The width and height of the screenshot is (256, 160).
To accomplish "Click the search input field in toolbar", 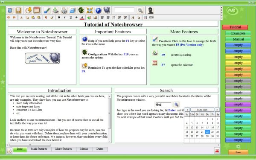I will pyautogui.click(x=124, y=10).
